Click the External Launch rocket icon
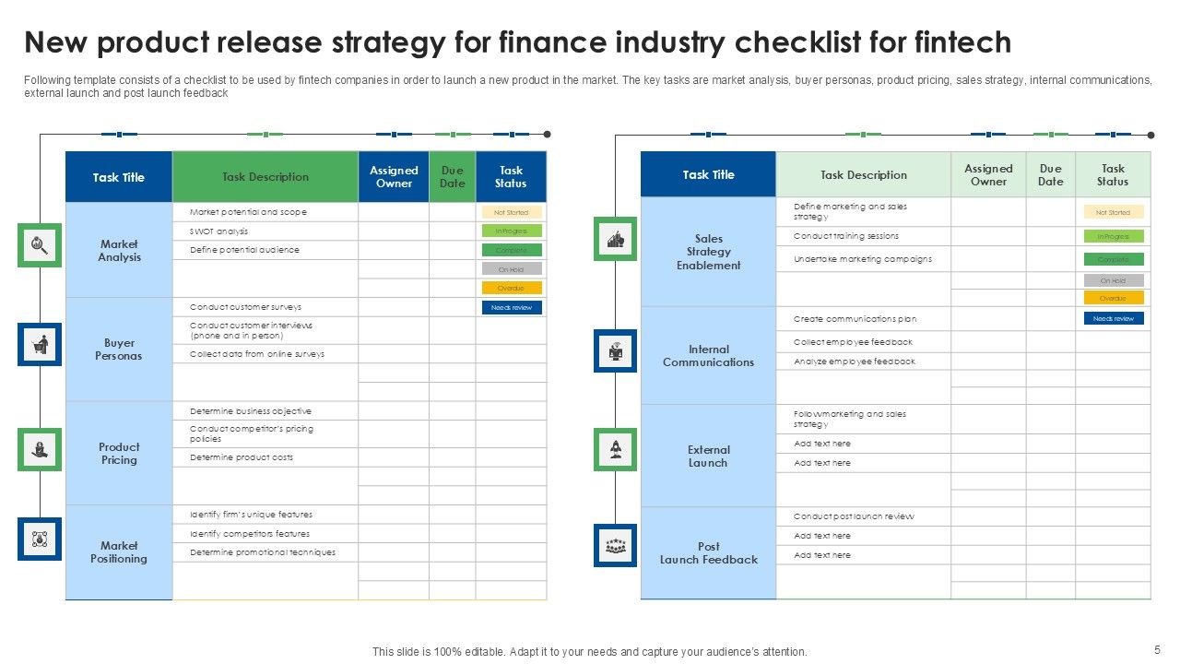The width and height of the screenshot is (1180, 664). pos(615,450)
